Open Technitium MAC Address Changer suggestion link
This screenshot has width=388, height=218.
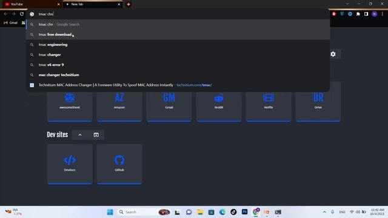pyautogui.click(x=178, y=85)
